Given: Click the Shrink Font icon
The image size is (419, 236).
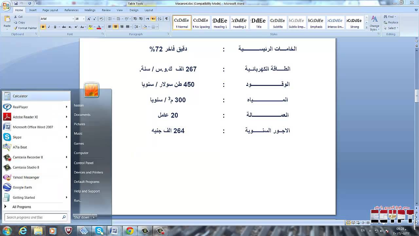Looking at the screenshot, I should (95, 19).
